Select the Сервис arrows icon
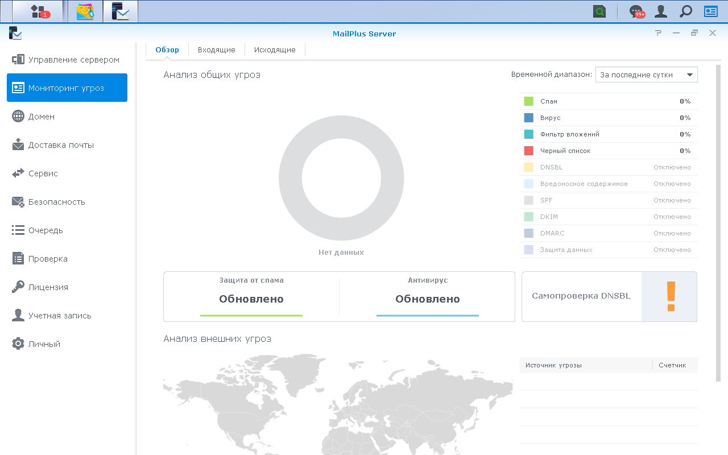Image resolution: width=728 pixels, height=455 pixels. pos(18,173)
